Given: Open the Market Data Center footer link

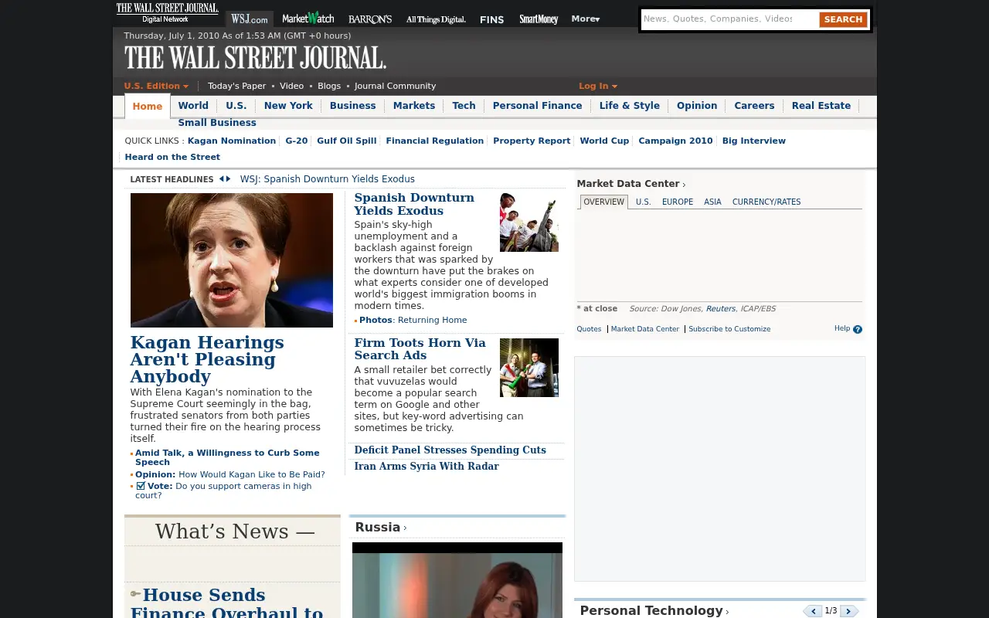Looking at the screenshot, I should click(645, 329).
